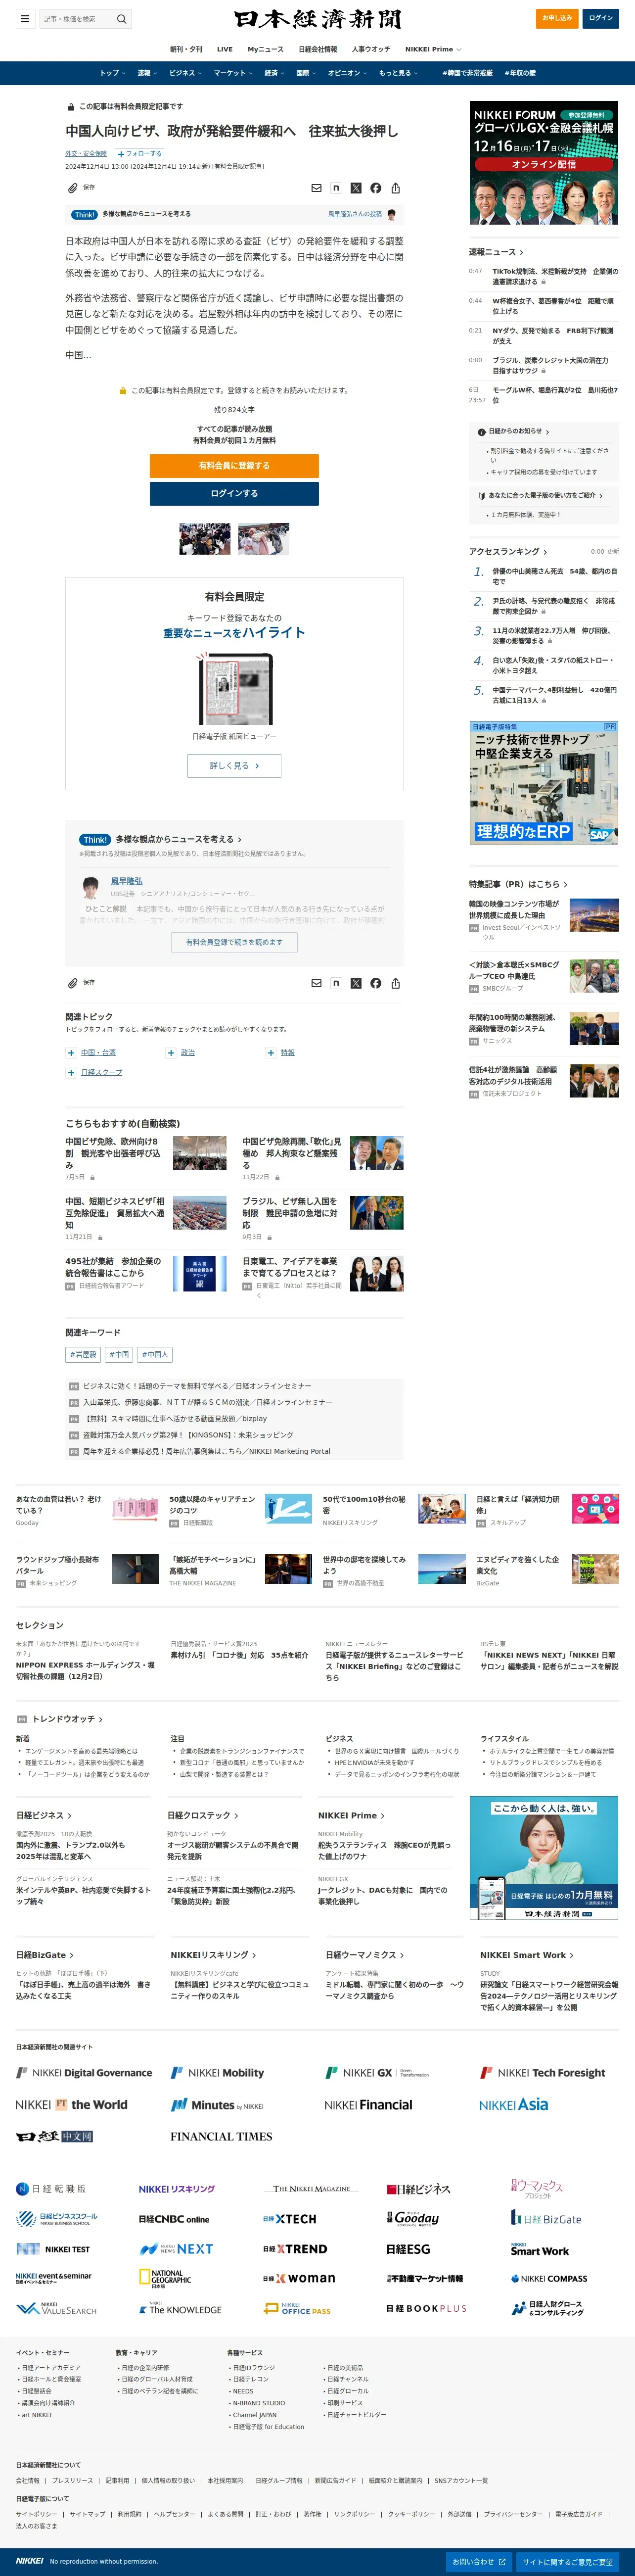Share by mail icon under the headline
Image resolution: width=635 pixels, height=2576 pixels.
[x=316, y=188]
